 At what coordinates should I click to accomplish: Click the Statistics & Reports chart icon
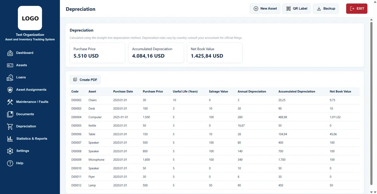click(x=10, y=139)
